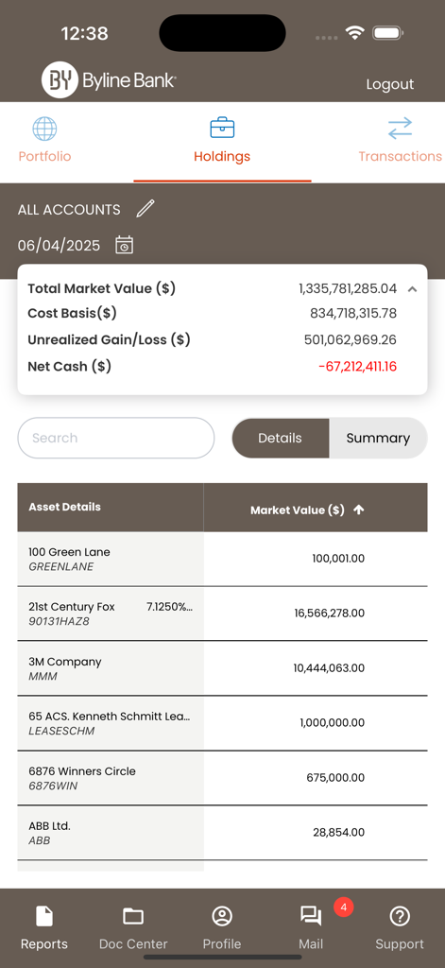Select the Holdings tab label

(222, 156)
